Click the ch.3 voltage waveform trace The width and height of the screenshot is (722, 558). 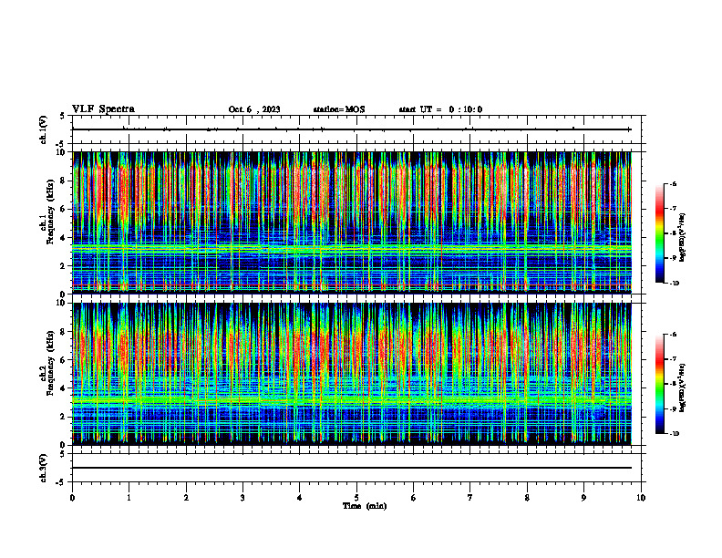pos(352,468)
